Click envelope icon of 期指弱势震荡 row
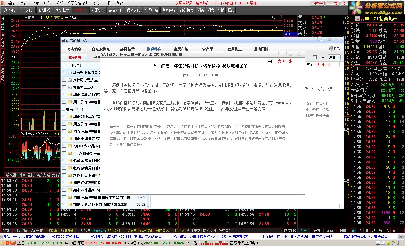Screen dimensions: 405x246 click(70, 80)
